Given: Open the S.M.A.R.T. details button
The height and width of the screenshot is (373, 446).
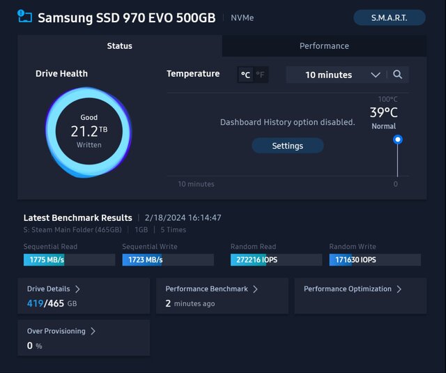Looking at the screenshot, I should click(x=389, y=17).
